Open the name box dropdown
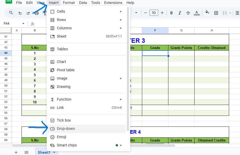The height and width of the screenshot is (155, 240). pyautogui.click(x=23, y=23)
